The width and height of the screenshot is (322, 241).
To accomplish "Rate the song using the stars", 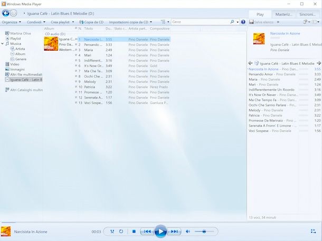I will point(275,38).
